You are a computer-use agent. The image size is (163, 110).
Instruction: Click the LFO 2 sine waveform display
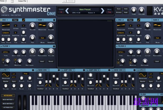click(143, 75)
